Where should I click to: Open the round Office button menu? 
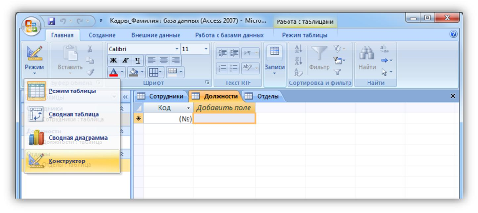click(x=31, y=25)
